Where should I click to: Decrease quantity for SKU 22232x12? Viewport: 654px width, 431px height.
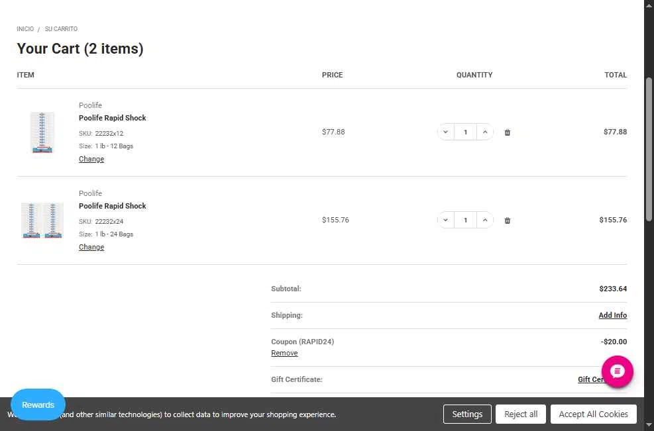click(x=445, y=132)
